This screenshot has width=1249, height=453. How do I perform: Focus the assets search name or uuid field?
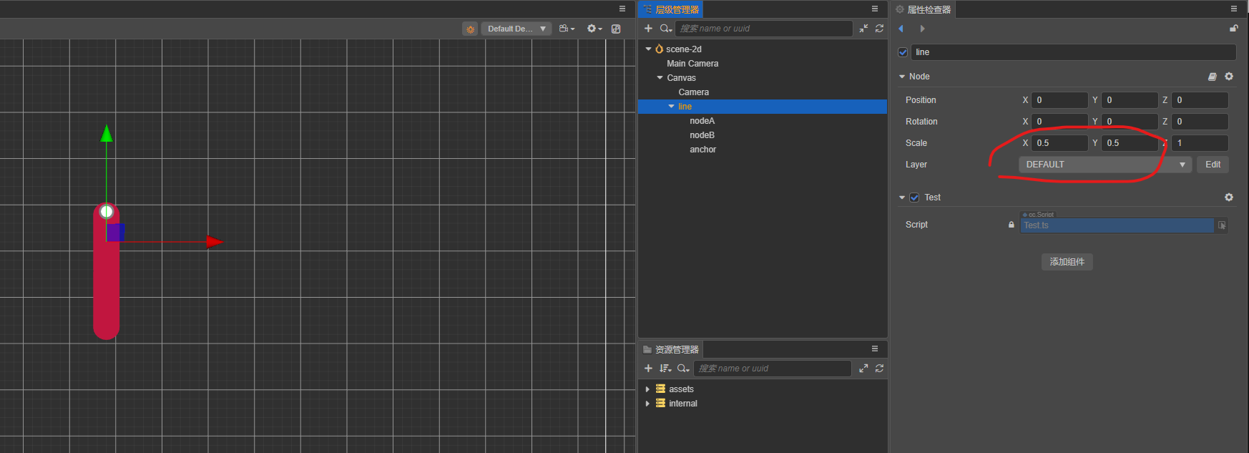click(772, 369)
